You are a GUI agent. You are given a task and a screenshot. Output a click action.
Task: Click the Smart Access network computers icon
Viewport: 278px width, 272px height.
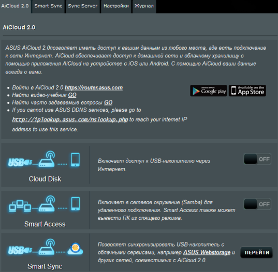click(20, 206)
